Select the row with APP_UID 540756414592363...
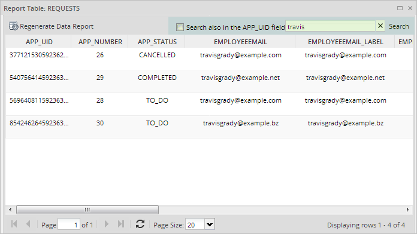This screenshot has height=234, width=417. pos(209,81)
